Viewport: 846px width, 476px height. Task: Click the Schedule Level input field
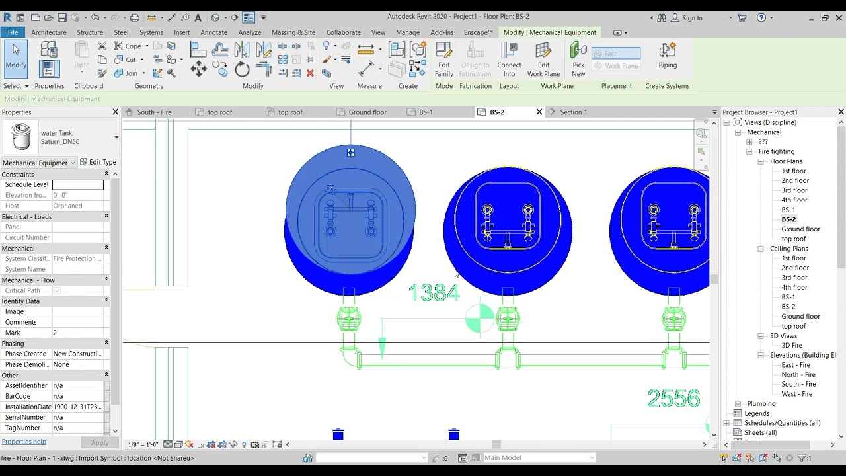pos(77,184)
